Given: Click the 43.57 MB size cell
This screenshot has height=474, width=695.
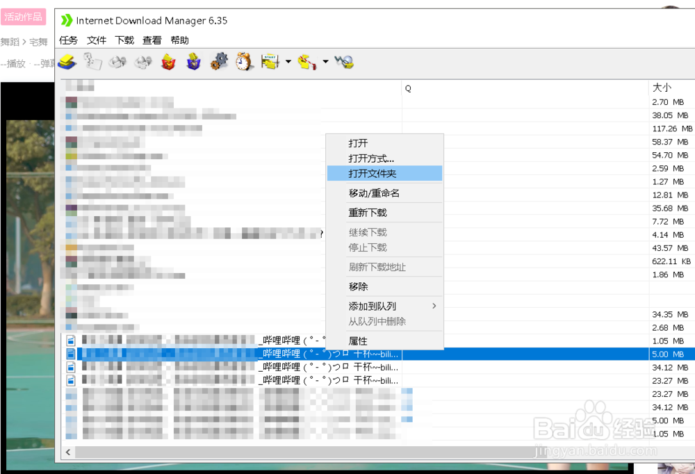Looking at the screenshot, I should coord(670,248).
